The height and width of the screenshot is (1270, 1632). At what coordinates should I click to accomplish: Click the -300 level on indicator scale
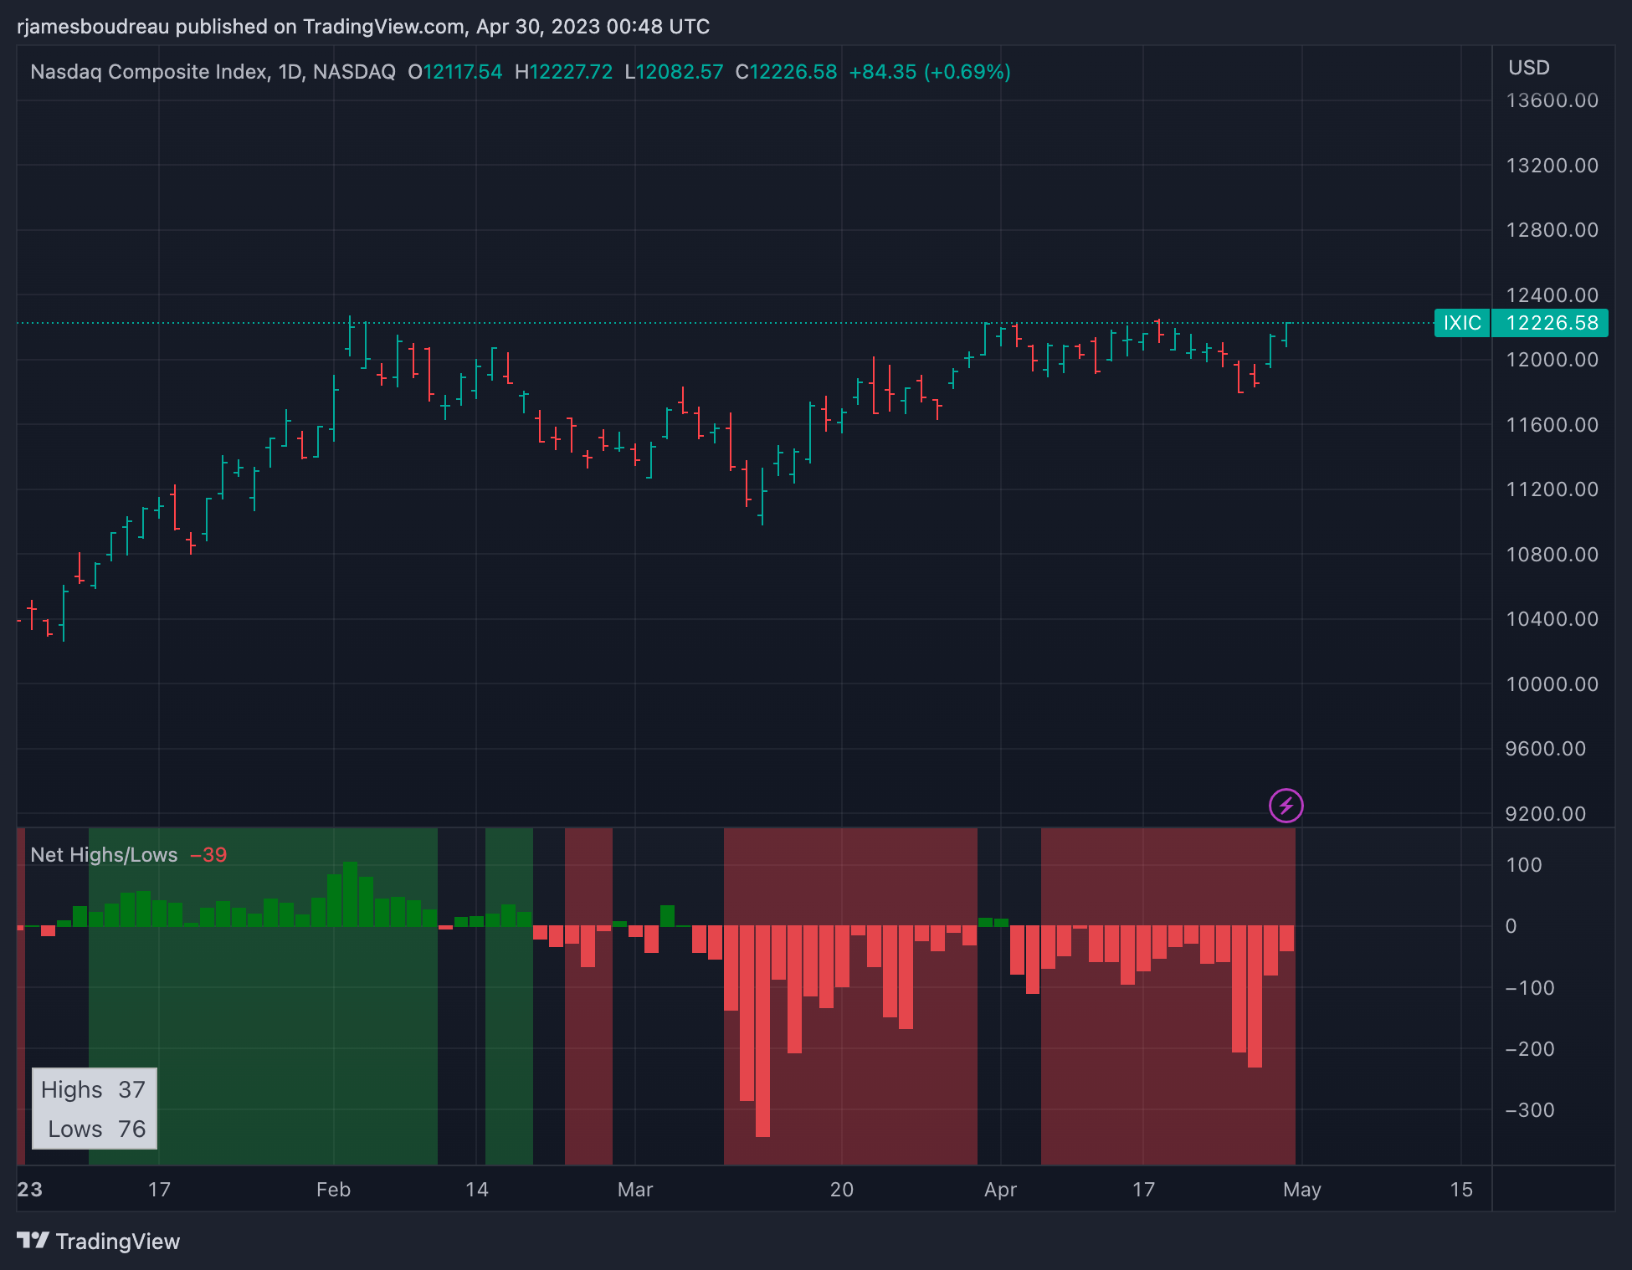tap(1529, 1110)
